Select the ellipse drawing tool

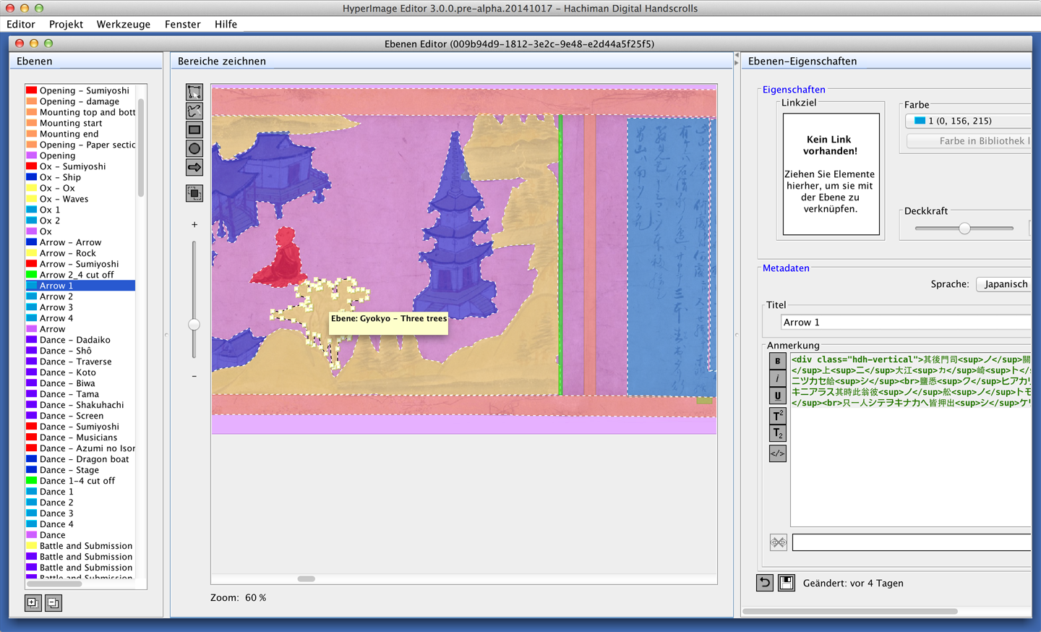[194, 148]
